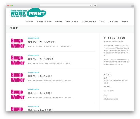Open post 豊後ウォーカー8月号！
The image size is (140, 119).
pos(40,93)
